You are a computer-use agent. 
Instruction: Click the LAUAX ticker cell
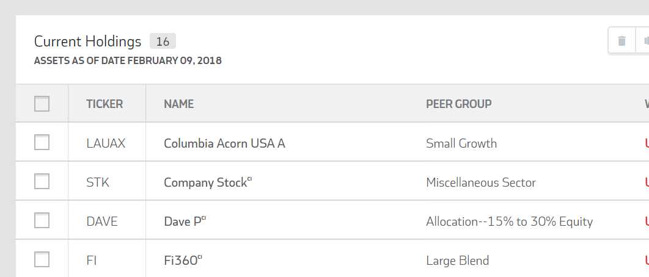tap(106, 143)
